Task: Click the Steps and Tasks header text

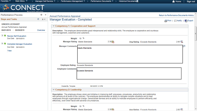Action: click(x=9, y=19)
